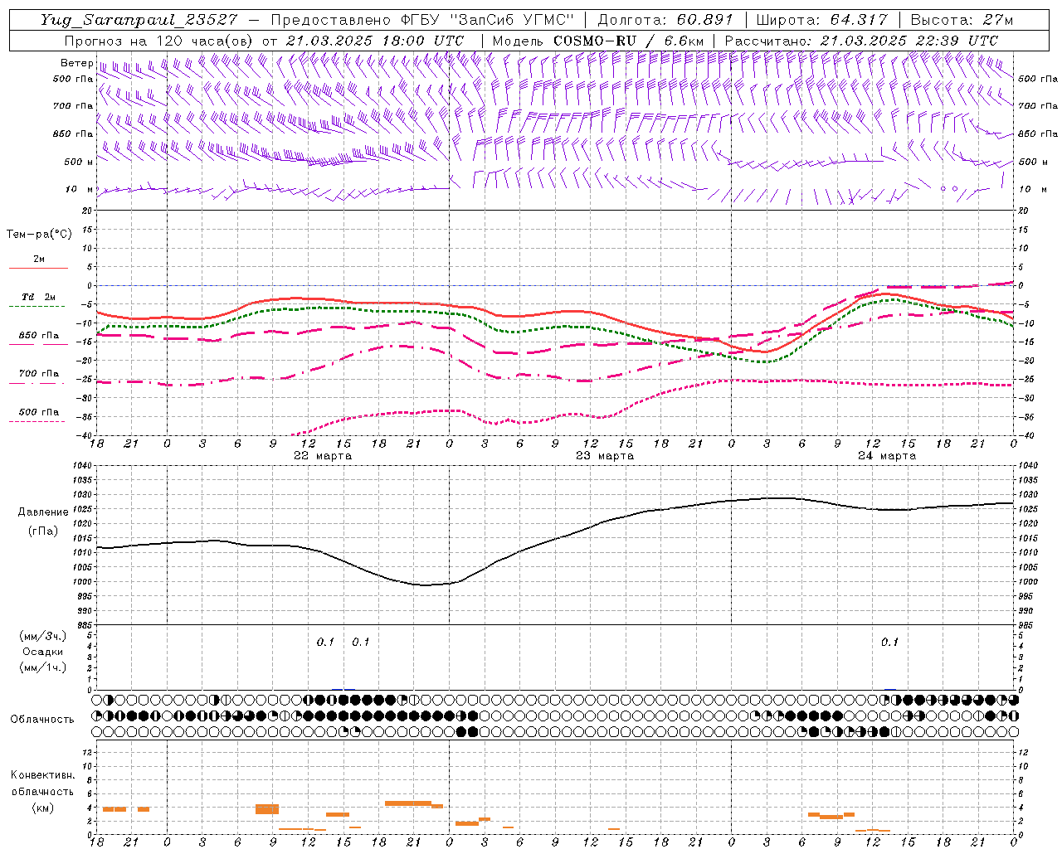Click the long orange convective bar at 18–21h, 22 марта
This screenshot has height=849, width=1062.
point(408,803)
